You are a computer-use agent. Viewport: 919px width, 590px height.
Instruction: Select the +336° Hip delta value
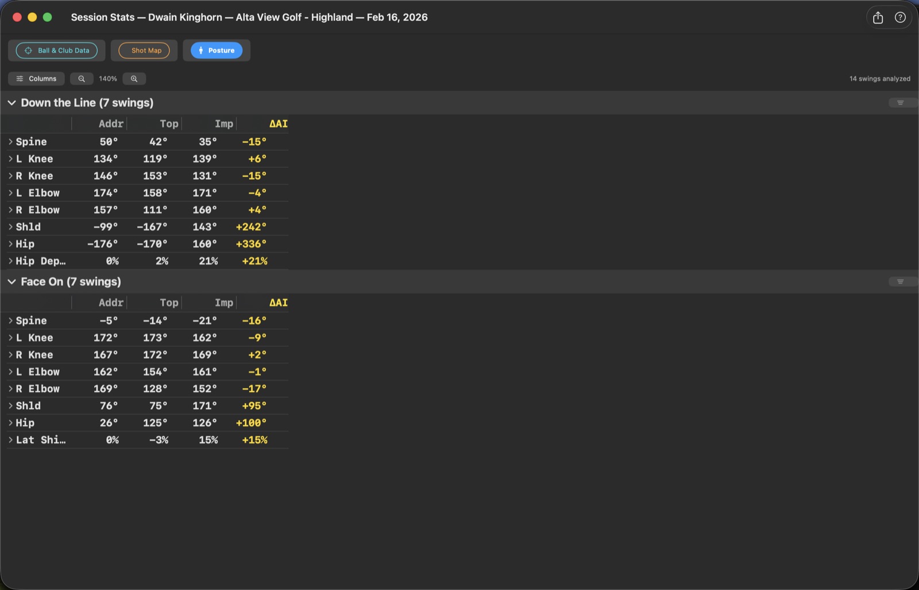click(x=251, y=244)
